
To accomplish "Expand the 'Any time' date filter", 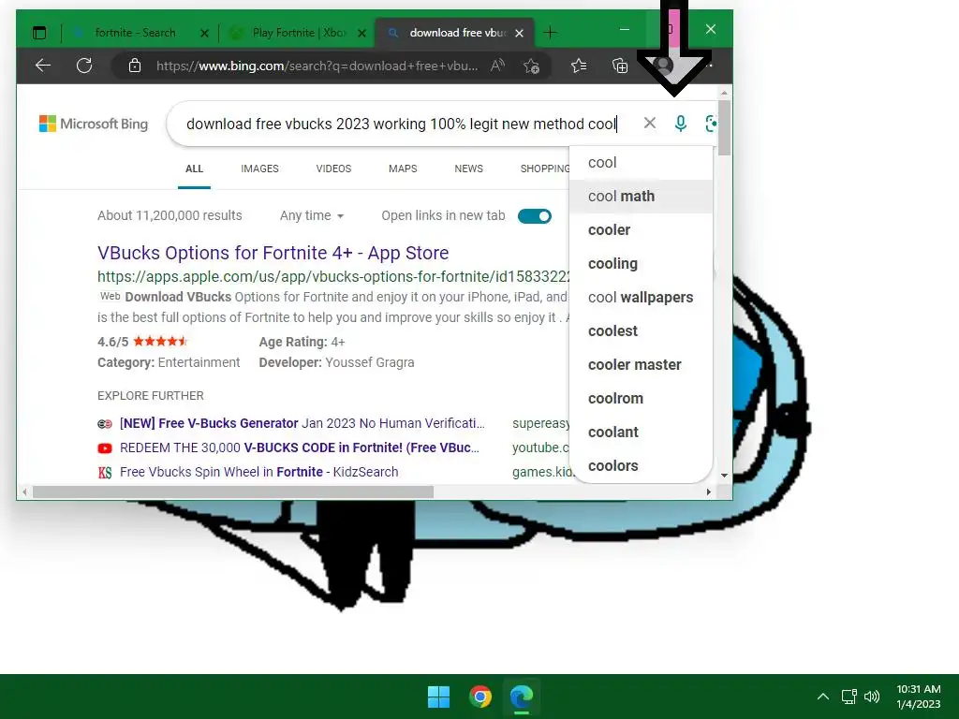I will (x=312, y=215).
